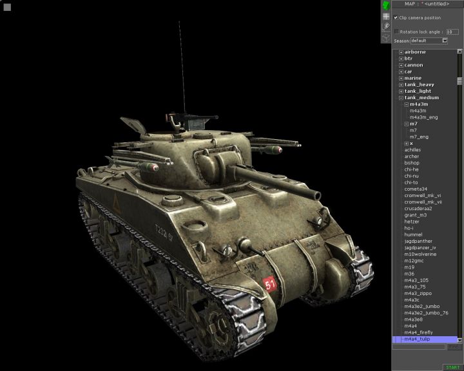Click the rotation lock angle value field
Image resolution: width=464 pixels, height=371 pixels.
pos(452,31)
